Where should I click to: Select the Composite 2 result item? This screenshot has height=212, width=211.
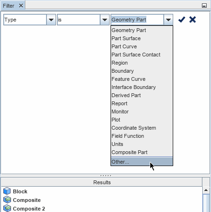coord(29,209)
